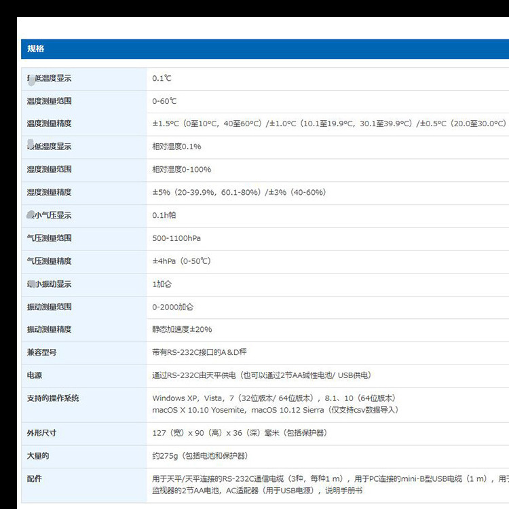Select the 外形尺寸 label
Viewport: 509px width, 509px height.
pos(41,434)
